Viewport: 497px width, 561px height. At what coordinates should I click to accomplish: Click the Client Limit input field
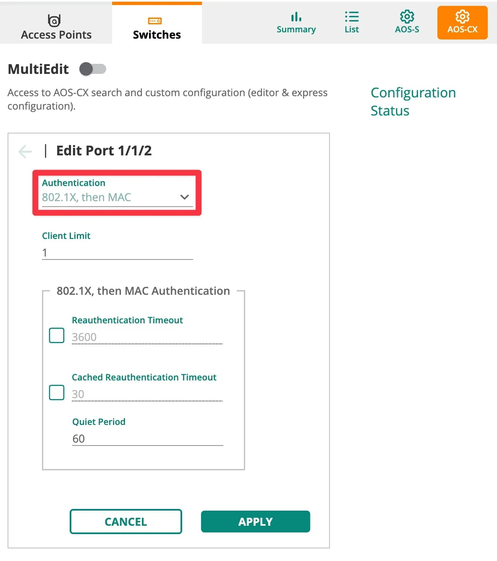click(117, 253)
